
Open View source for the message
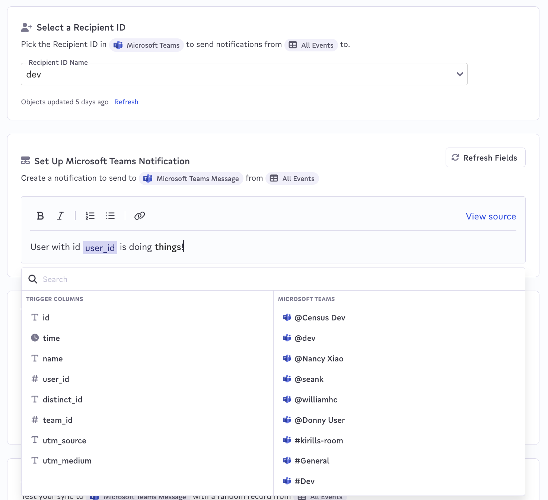pos(491,216)
